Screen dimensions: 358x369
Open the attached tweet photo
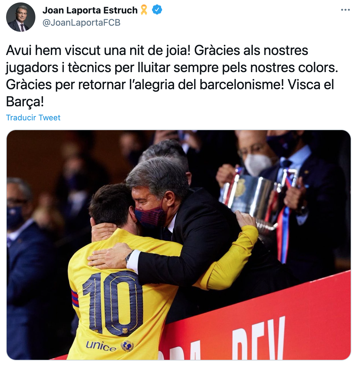coord(179,245)
